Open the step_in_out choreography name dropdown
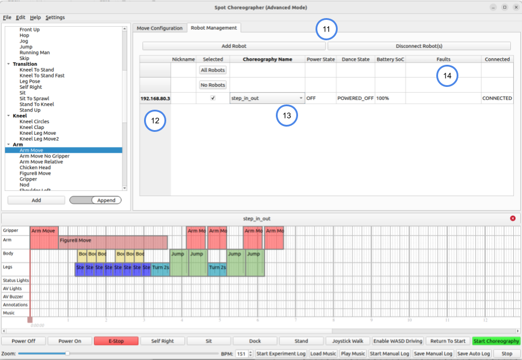The height and width of the screenshot is (360, 522). (x=301, y=99)
